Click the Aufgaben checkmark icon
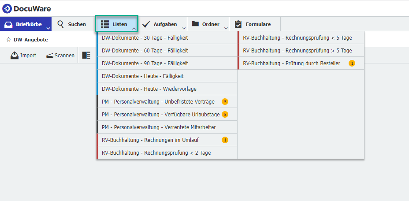Screen dimensions: 409x201 pyautogui.click(x=146, y=24)
